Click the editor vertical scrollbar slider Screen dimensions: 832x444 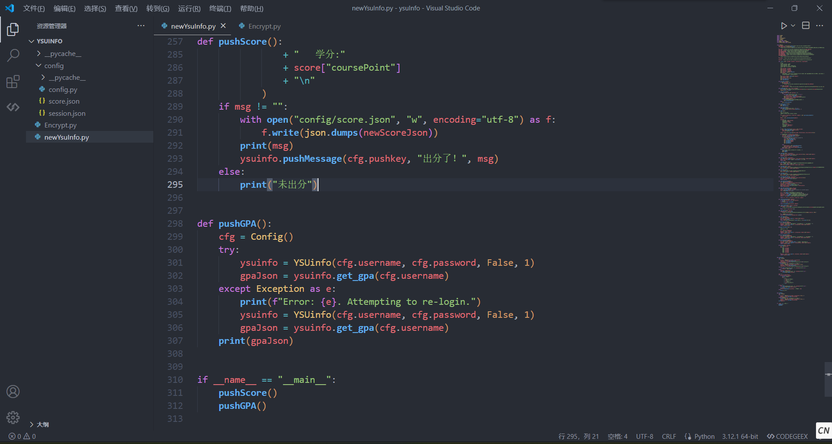click(829, 379)
